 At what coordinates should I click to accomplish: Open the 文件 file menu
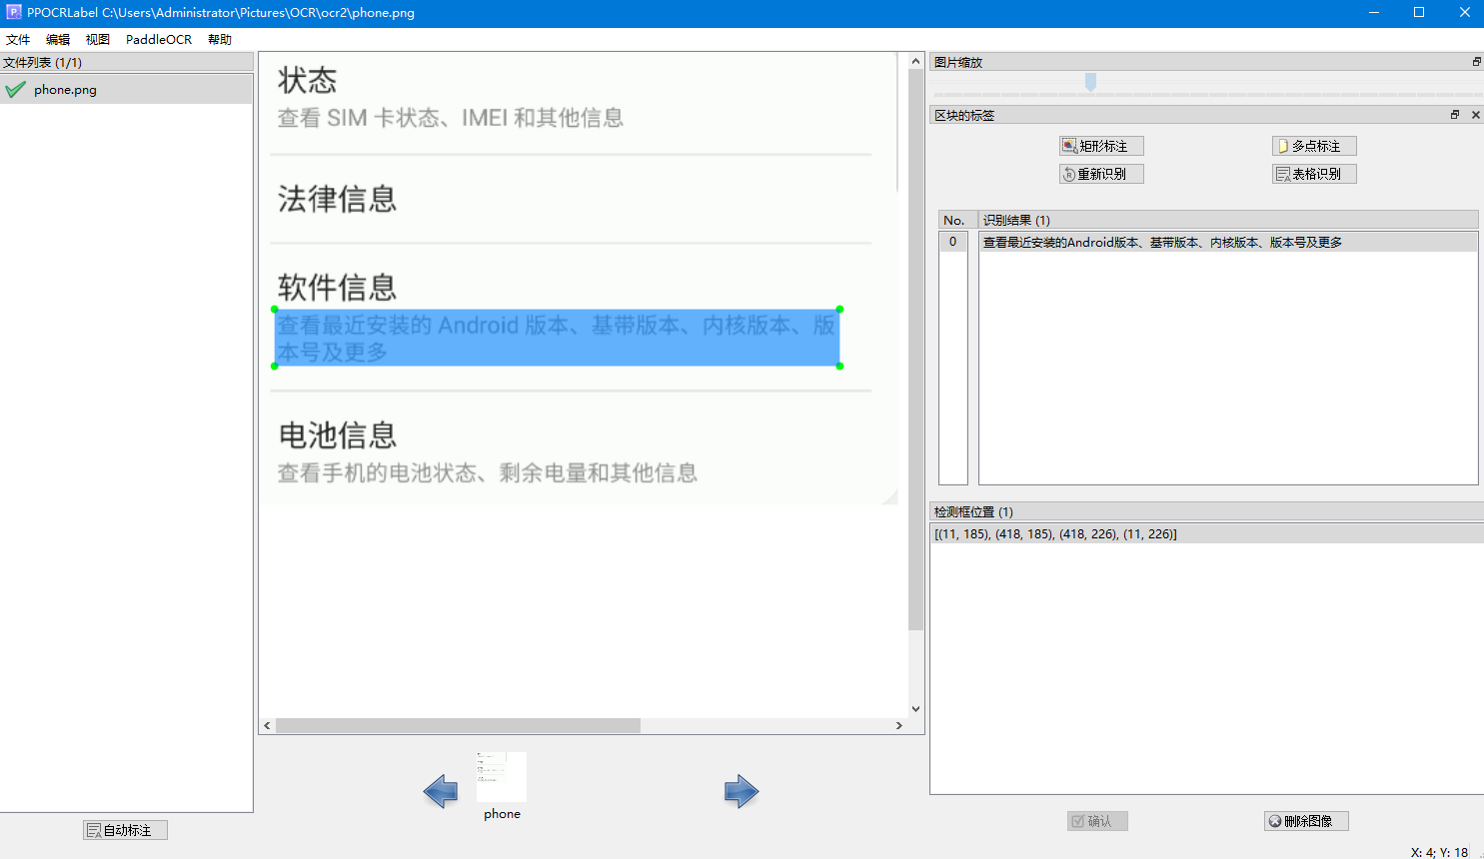[x=18, y=39]
